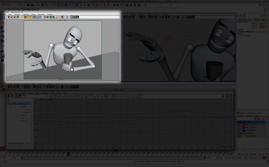Open the Lighting menu in highlighted viewport
The image size is (269, 167).
coord(26,15)
